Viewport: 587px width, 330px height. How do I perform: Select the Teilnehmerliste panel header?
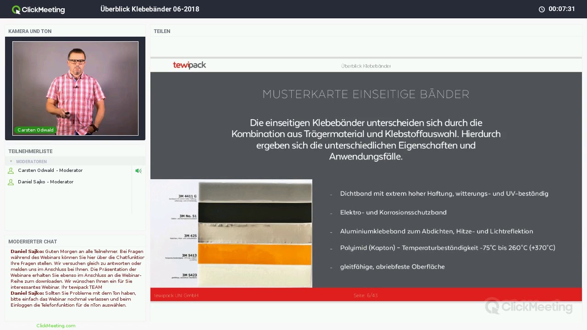30,151
